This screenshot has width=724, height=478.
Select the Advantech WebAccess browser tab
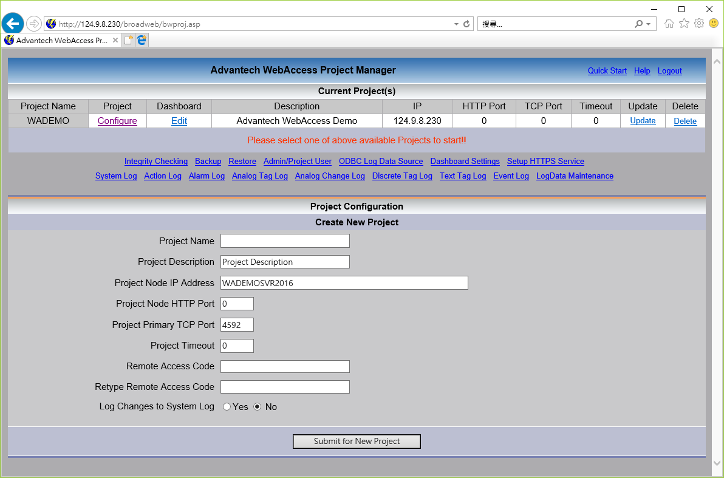pyautogui.click(x=61, y=40)
